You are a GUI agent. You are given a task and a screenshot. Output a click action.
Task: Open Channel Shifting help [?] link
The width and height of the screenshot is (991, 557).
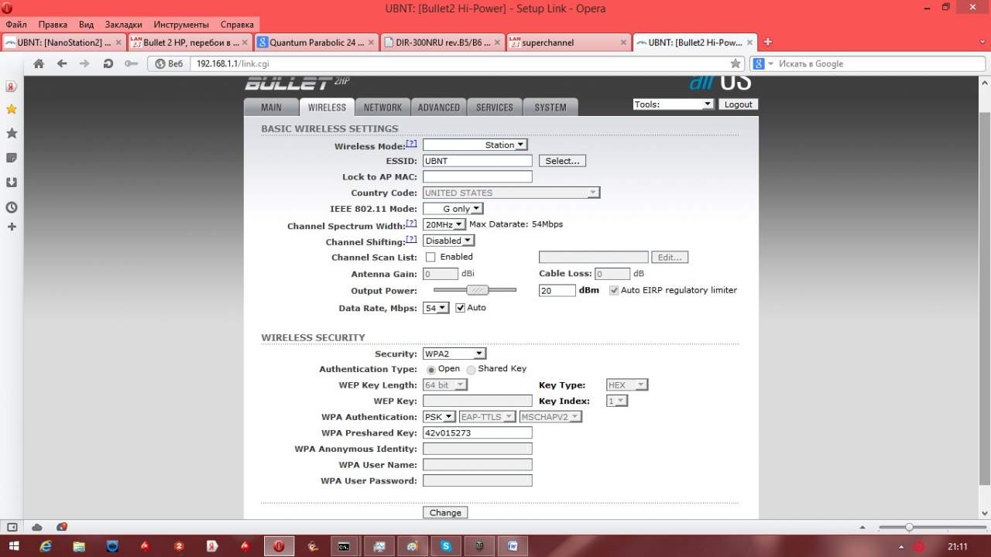pos(412,239)
